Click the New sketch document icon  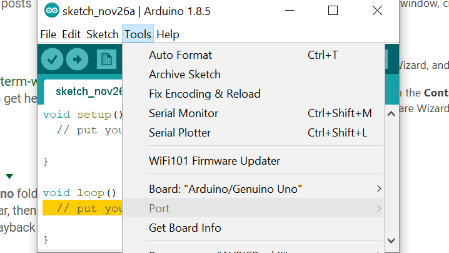106,60
